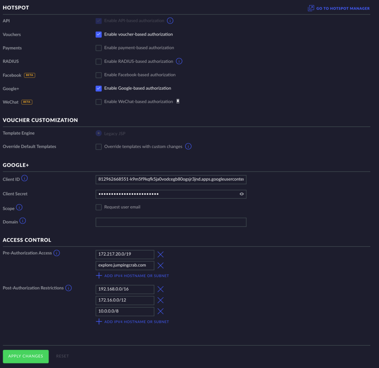Screen dimensions: 379x368
Task: Add post-authorization IPv4 hostname or subnet
Action: [133, 322]
